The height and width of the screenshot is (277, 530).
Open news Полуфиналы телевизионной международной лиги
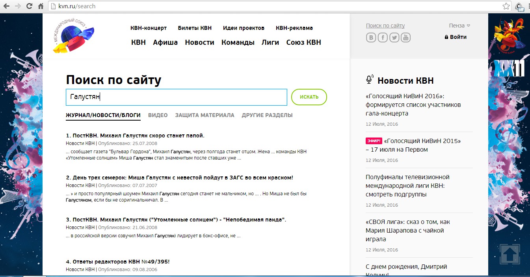pyautogui.click(x=407, y=186)
